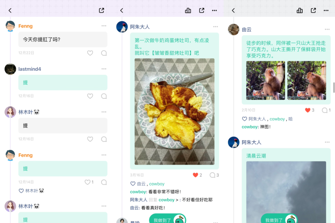Open more options for lastmind4's post
The height and width of the screenshot is (223, 335).
pyautogui.click(x=104, y=69)
